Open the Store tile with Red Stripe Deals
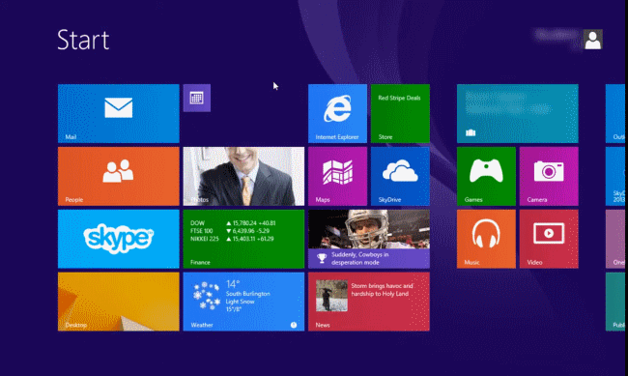This screenshot has width=628, height=376. pyautogui.click(x=400, y=113)
